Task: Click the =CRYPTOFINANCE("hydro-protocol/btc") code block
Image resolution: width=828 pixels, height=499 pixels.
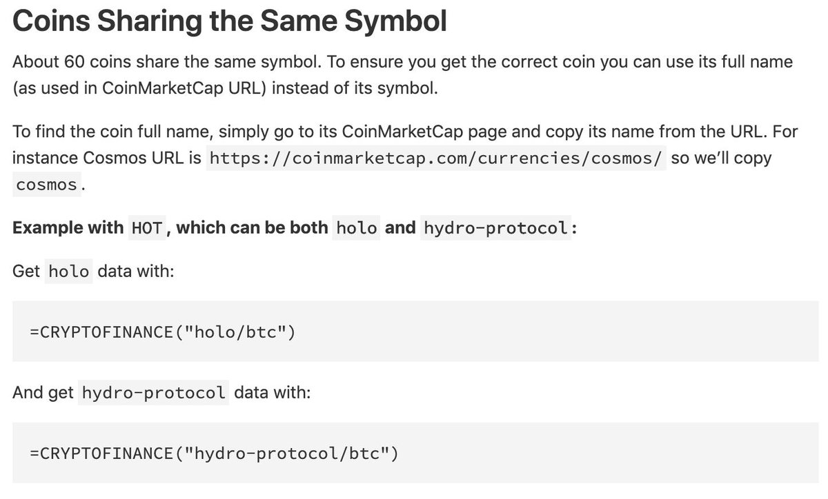Action: click(415, 453)
